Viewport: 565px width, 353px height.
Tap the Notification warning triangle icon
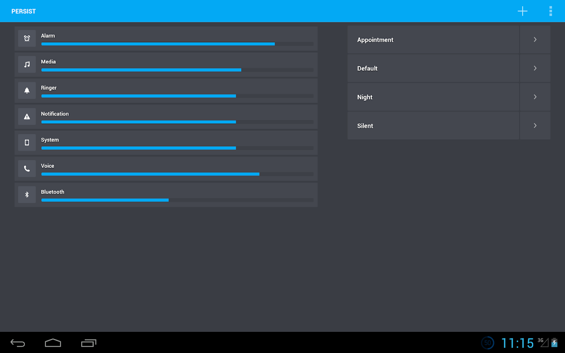click(x=27, y=116)
